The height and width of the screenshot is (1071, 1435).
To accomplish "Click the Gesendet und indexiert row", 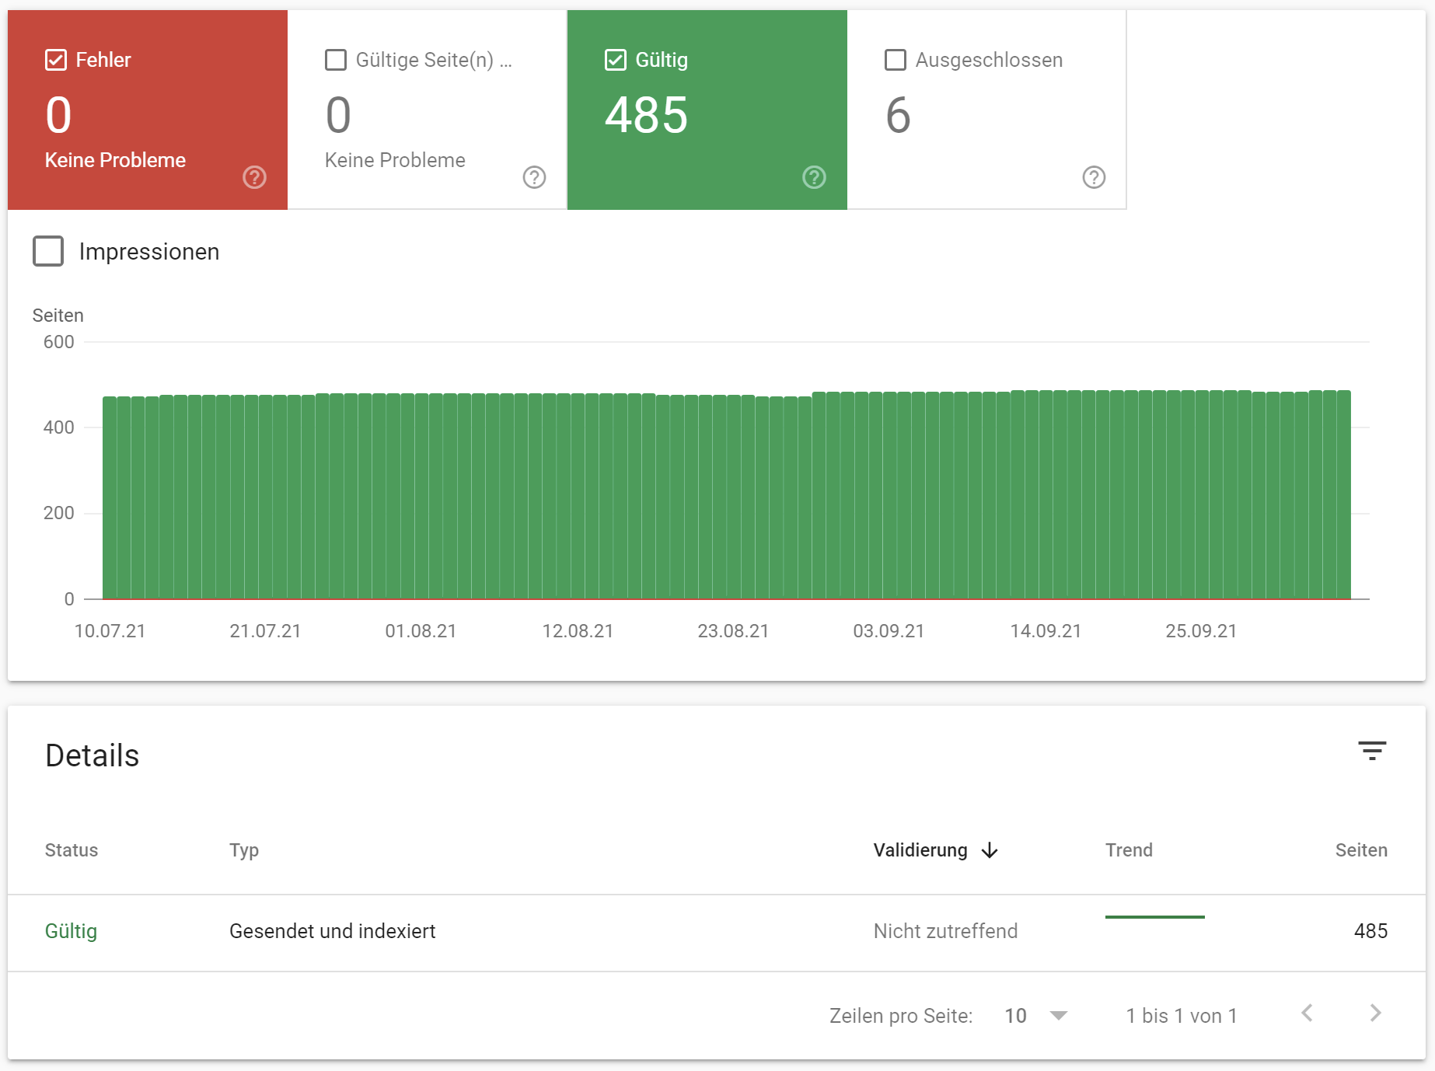I will [333, 931].
